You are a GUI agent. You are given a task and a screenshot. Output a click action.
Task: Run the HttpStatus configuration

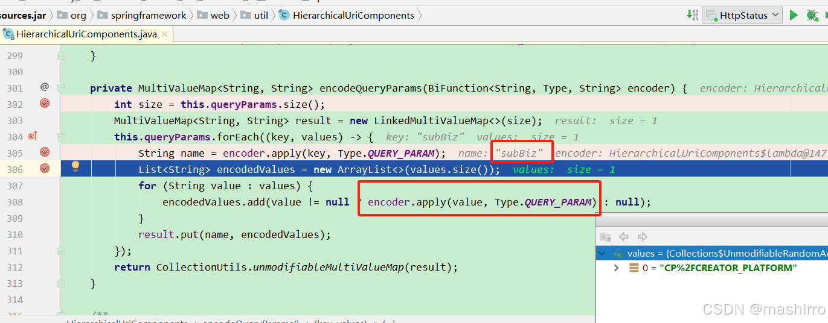(794, 15)
